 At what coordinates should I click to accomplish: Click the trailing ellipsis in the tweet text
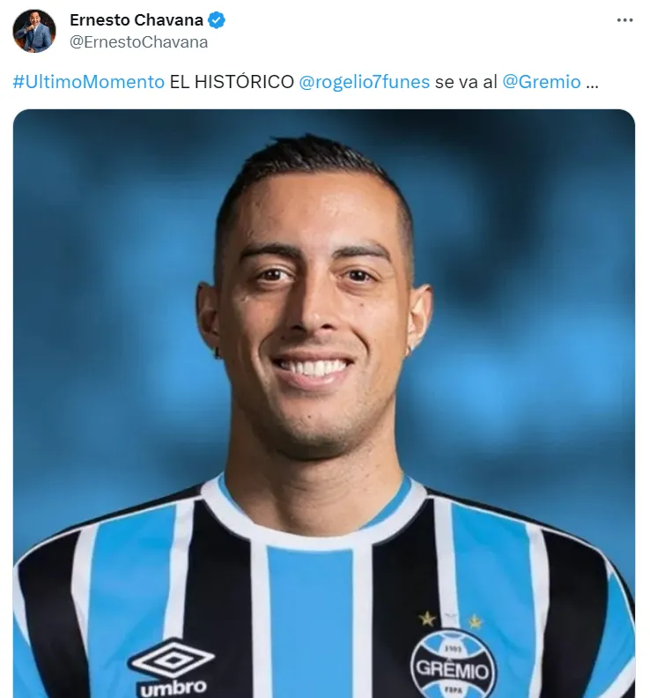[x=592, y=85]
